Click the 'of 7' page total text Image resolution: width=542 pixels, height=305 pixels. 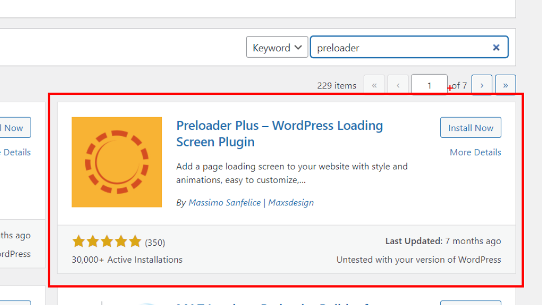coord(459,85)
